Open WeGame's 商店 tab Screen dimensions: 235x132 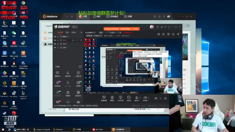97,16
